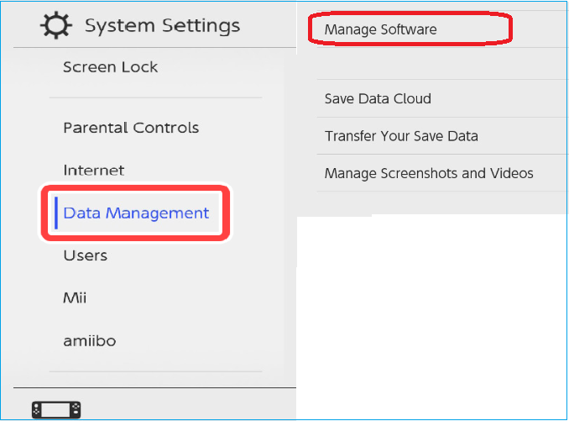This screenshot has width=569, height=421.
Task: Click the System Settings gear icon
Action: click(x=57, y=26)
